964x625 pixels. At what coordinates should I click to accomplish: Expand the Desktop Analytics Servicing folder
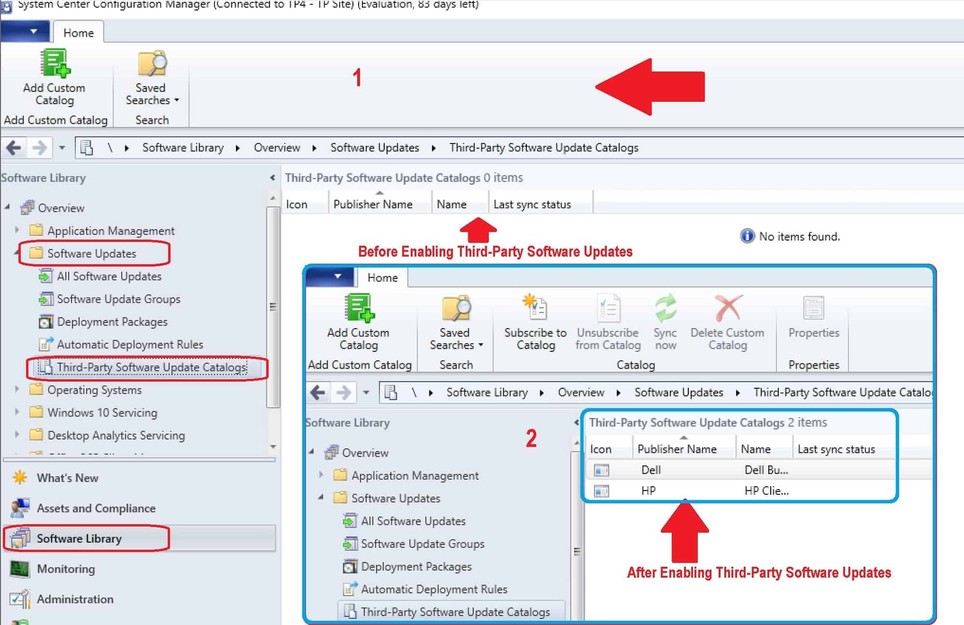coord(17,434)
